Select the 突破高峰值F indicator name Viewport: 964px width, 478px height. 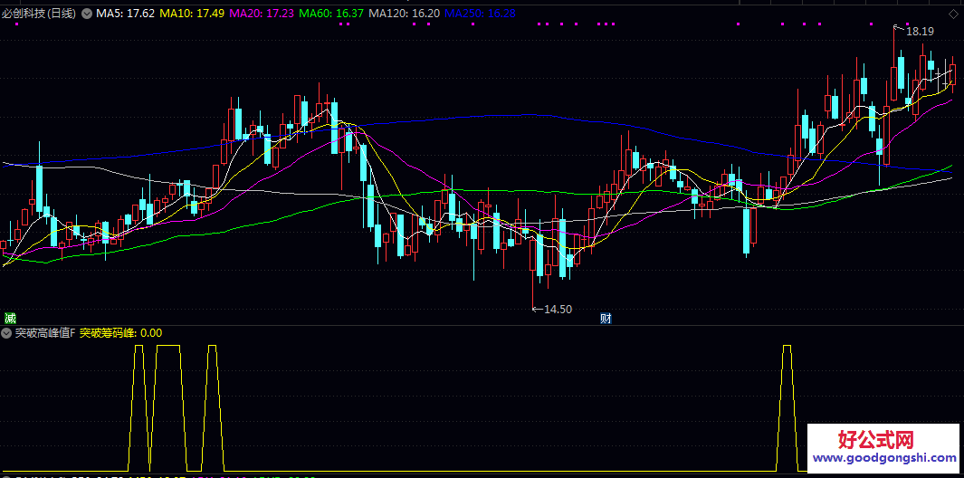coord(45,333)
